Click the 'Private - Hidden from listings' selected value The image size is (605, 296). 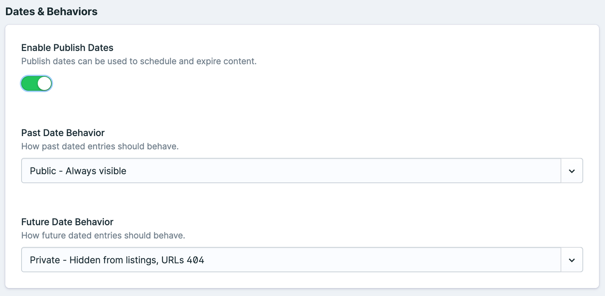[x=94, y=260]
